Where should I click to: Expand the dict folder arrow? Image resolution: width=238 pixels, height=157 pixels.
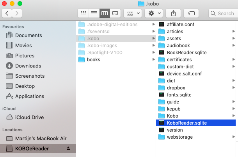233,80
